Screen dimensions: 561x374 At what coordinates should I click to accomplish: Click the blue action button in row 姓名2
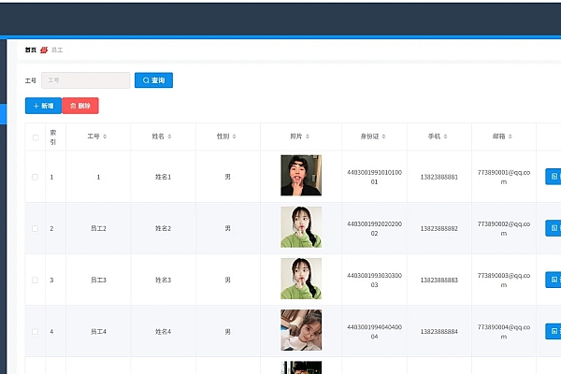click(x=554, y=228)
